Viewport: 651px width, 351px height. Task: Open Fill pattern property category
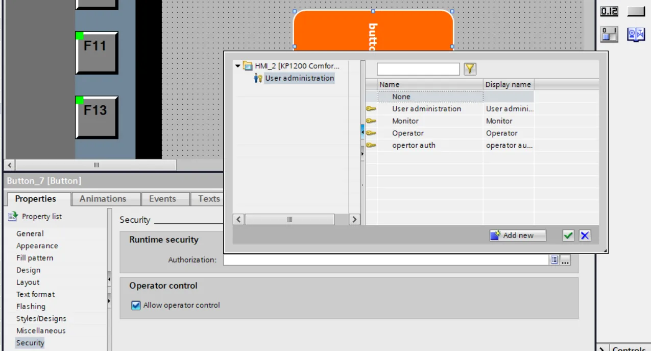pyautogui.click(x=35, y=258)
